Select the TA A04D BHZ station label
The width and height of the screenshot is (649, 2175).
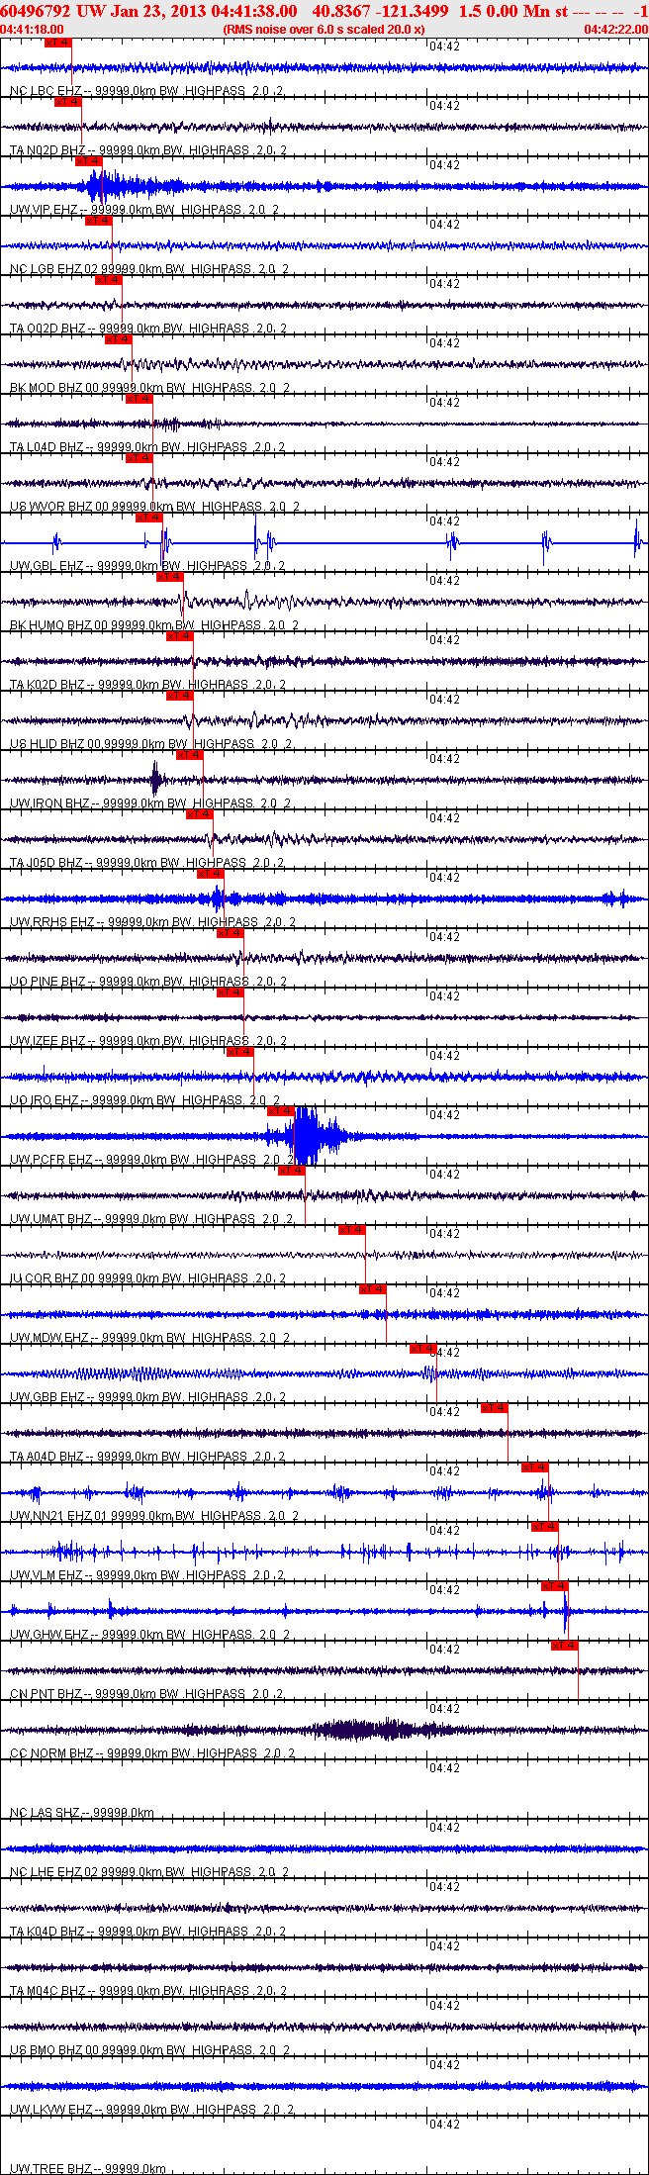tap(147, 1457)
